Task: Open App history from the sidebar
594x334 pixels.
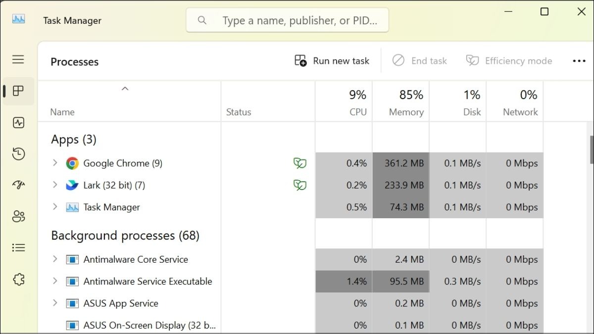Action: coord(18,154)
